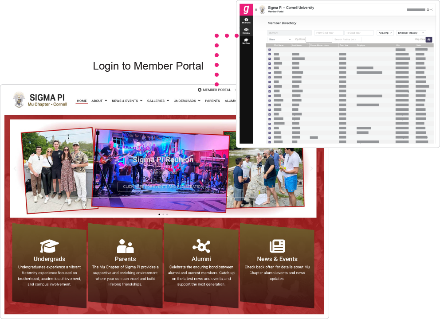
Task: Focus the From Grad Year field
Action: point(329,33)
